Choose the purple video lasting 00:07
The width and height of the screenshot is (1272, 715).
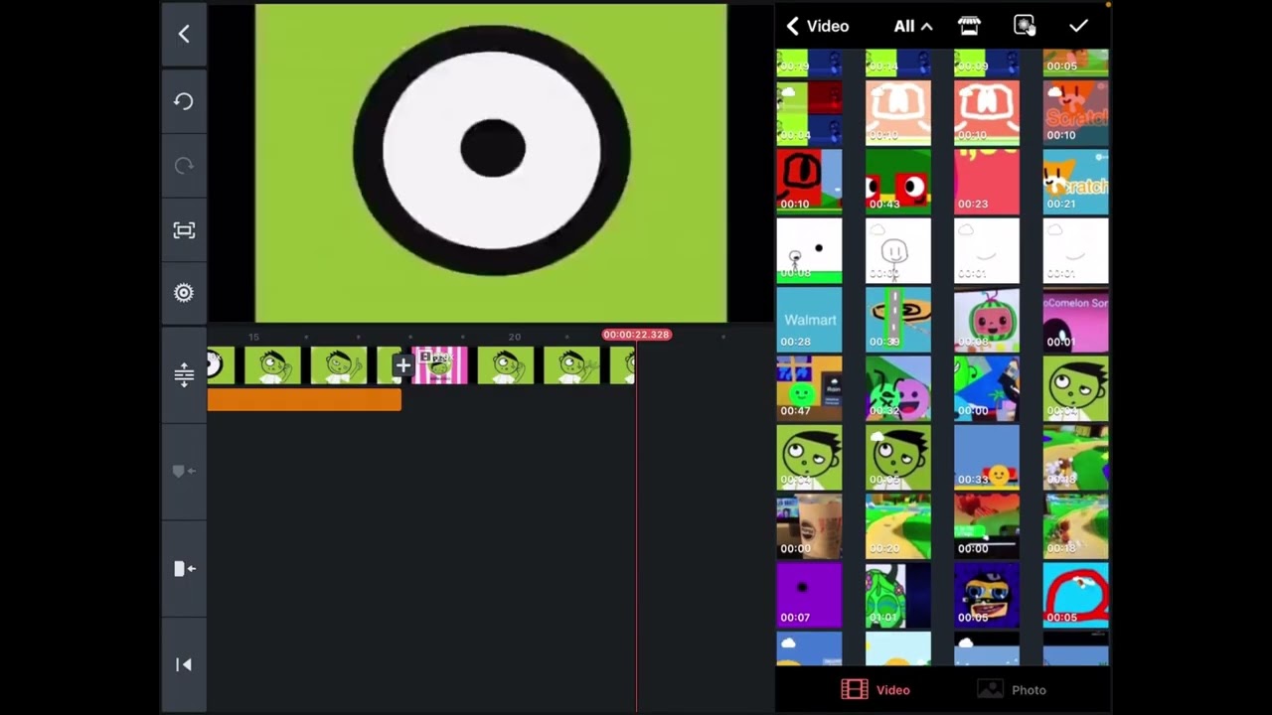point(809,596)
